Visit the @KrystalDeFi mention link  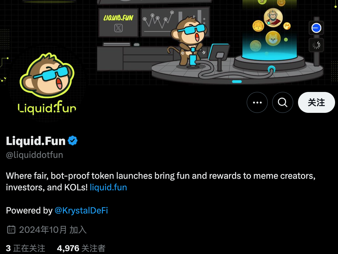(x=81, y=210)
